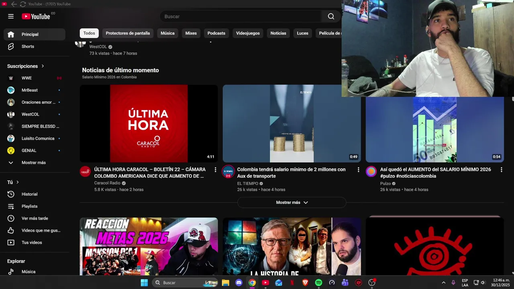Image resolution: width=514 pixels, height=289 pixels.
Task: Open Historial watch history
Action: (35, 194)
